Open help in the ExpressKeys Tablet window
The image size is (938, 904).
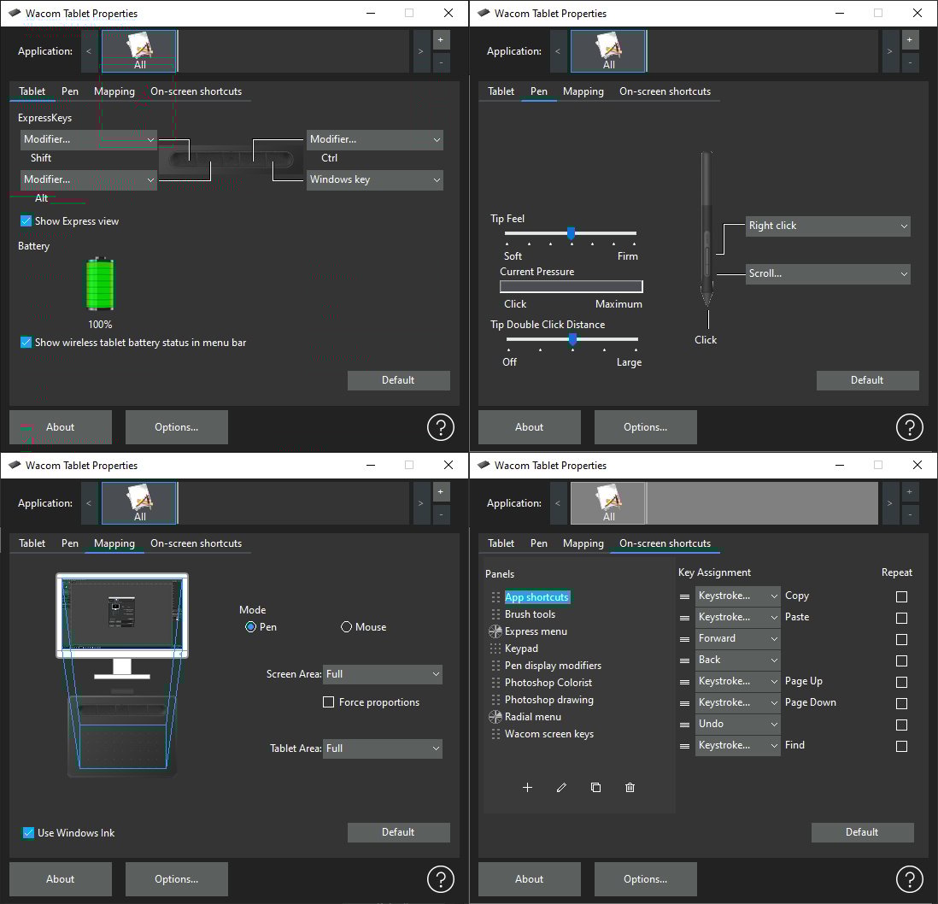pyautogui.click(x=440, y=427)
